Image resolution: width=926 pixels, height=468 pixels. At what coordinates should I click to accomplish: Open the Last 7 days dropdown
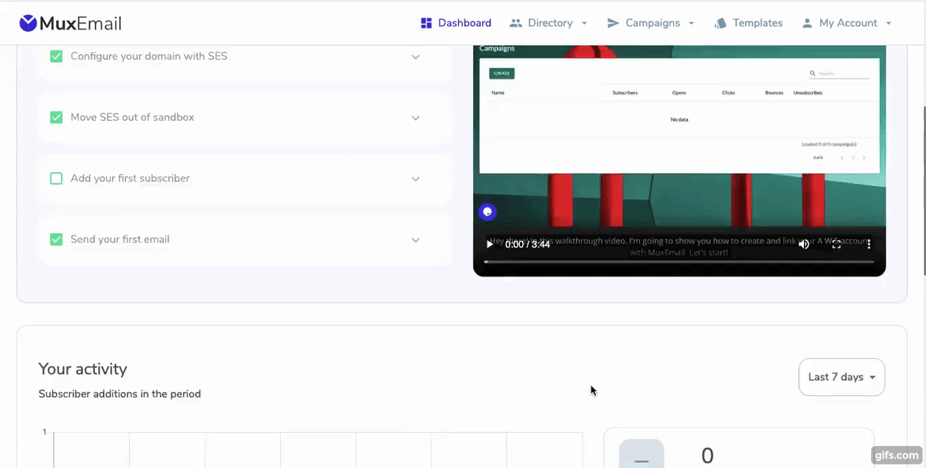(x=842, y=377)
